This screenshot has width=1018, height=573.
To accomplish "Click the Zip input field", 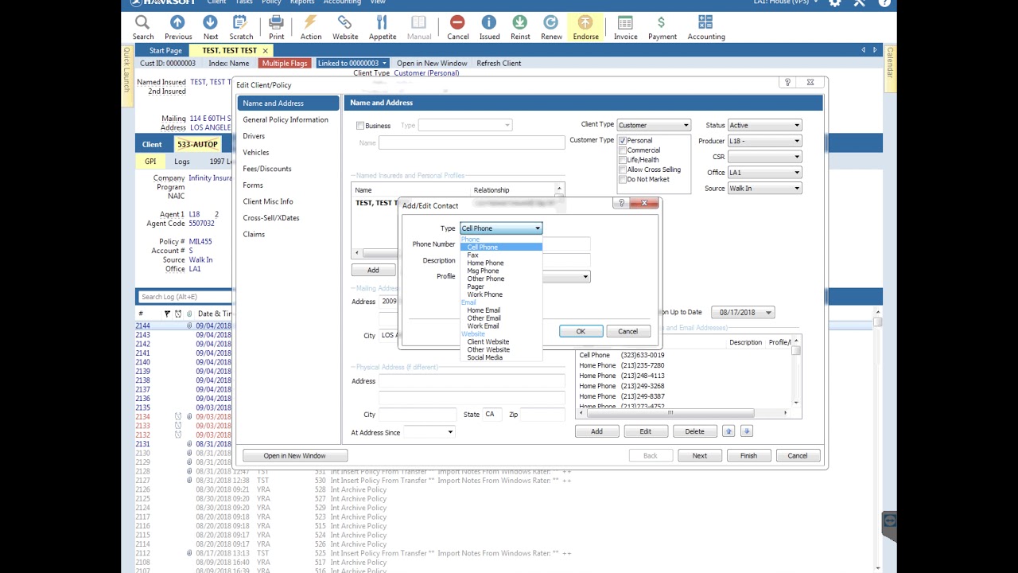I will click(542, 415).
